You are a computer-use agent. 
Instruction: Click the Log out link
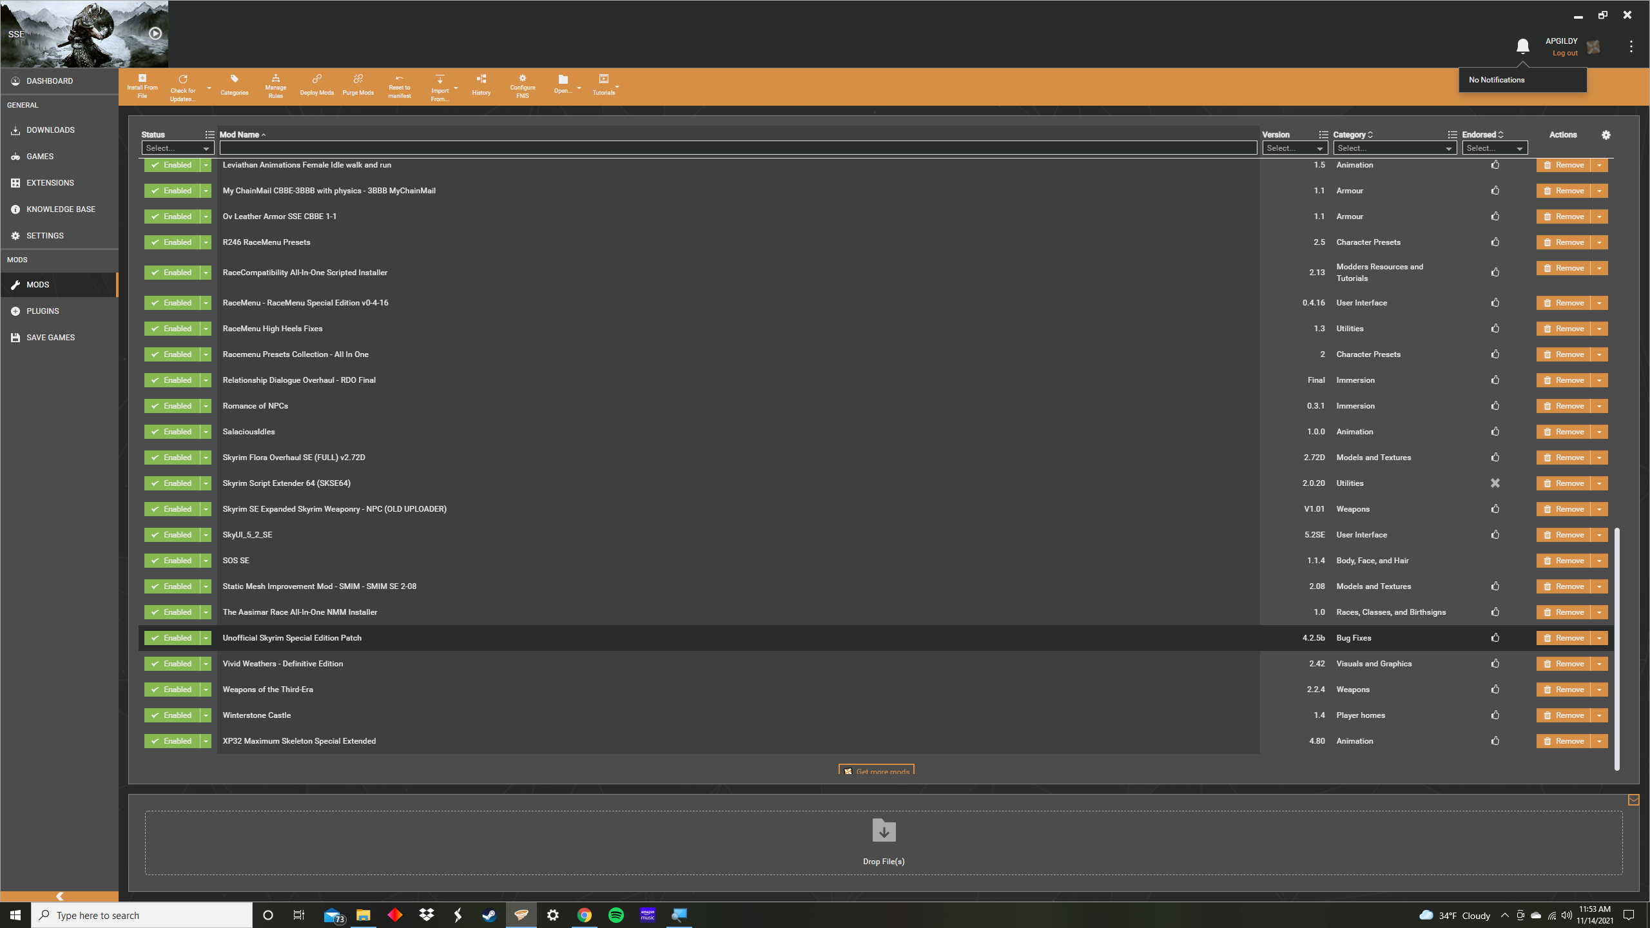click(x=1564, y=53)
